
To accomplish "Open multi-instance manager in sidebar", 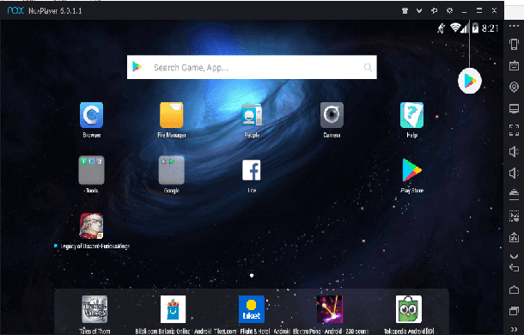I will (514, 194).
